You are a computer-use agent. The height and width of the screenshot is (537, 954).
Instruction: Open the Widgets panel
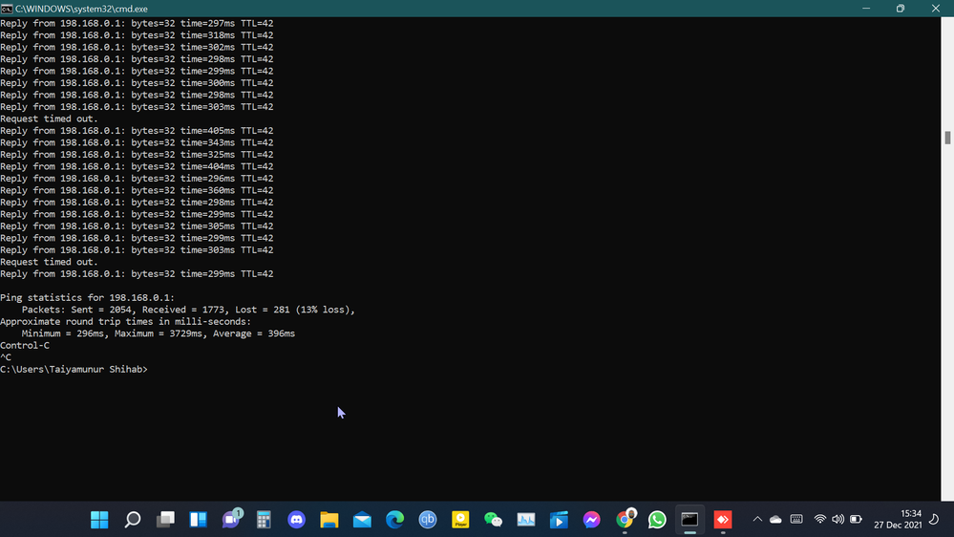click(x=198, y=520)
